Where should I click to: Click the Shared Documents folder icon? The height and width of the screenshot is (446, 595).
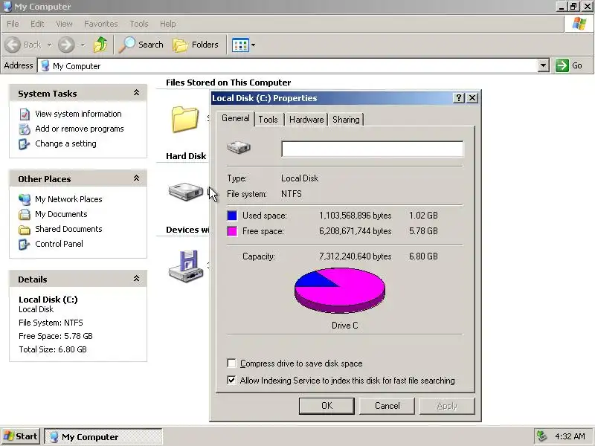pos(25,230)
